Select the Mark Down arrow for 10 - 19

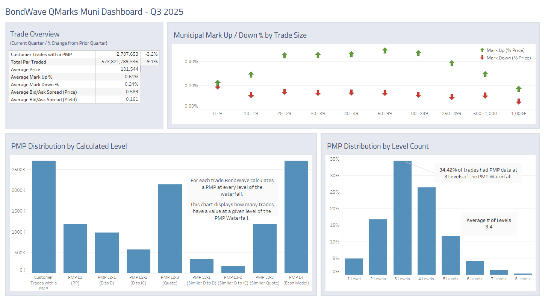251,95
